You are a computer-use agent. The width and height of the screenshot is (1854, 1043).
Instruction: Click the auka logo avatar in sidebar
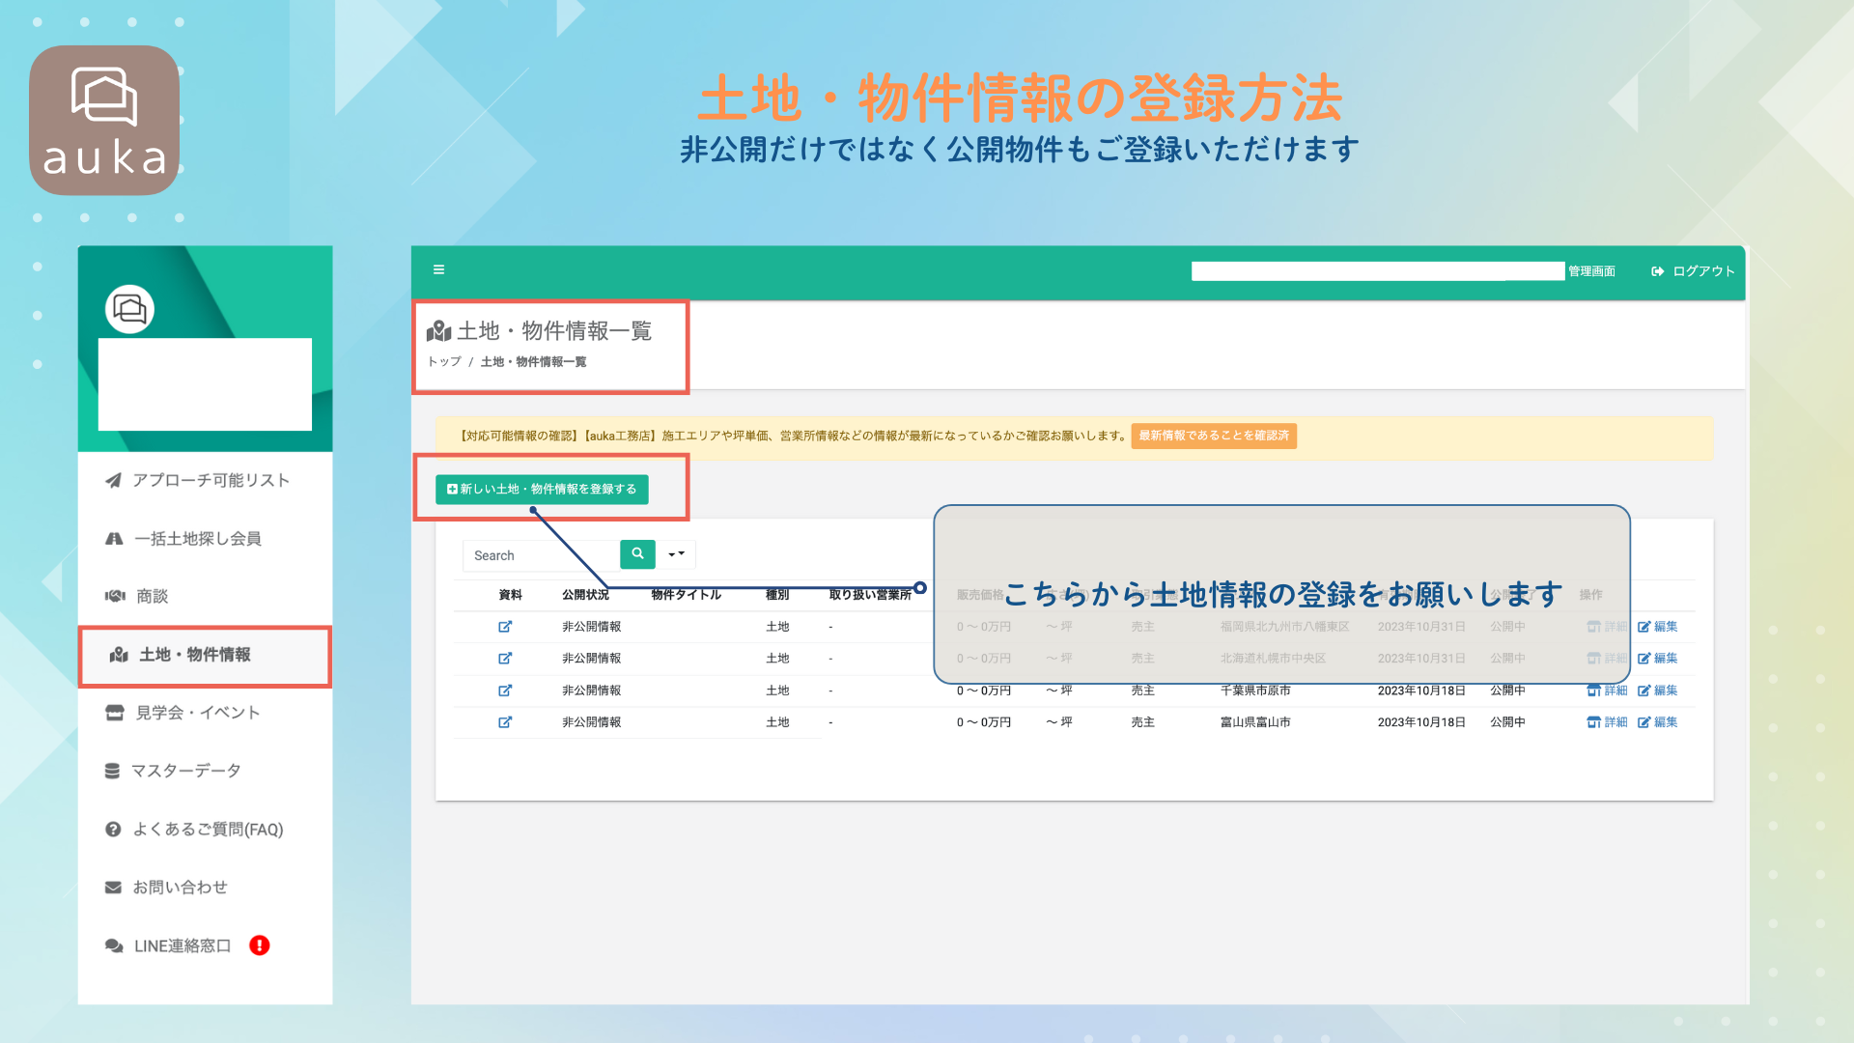tap(129, 309)
